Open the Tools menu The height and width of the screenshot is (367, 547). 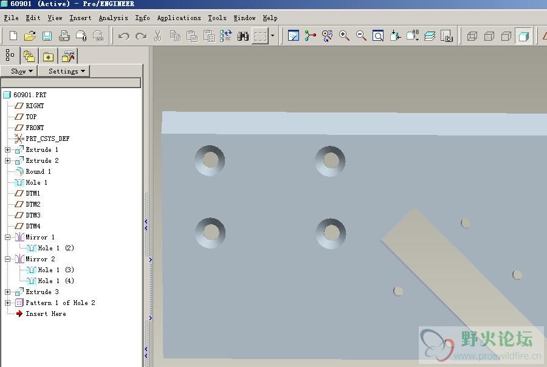point(217,18)
